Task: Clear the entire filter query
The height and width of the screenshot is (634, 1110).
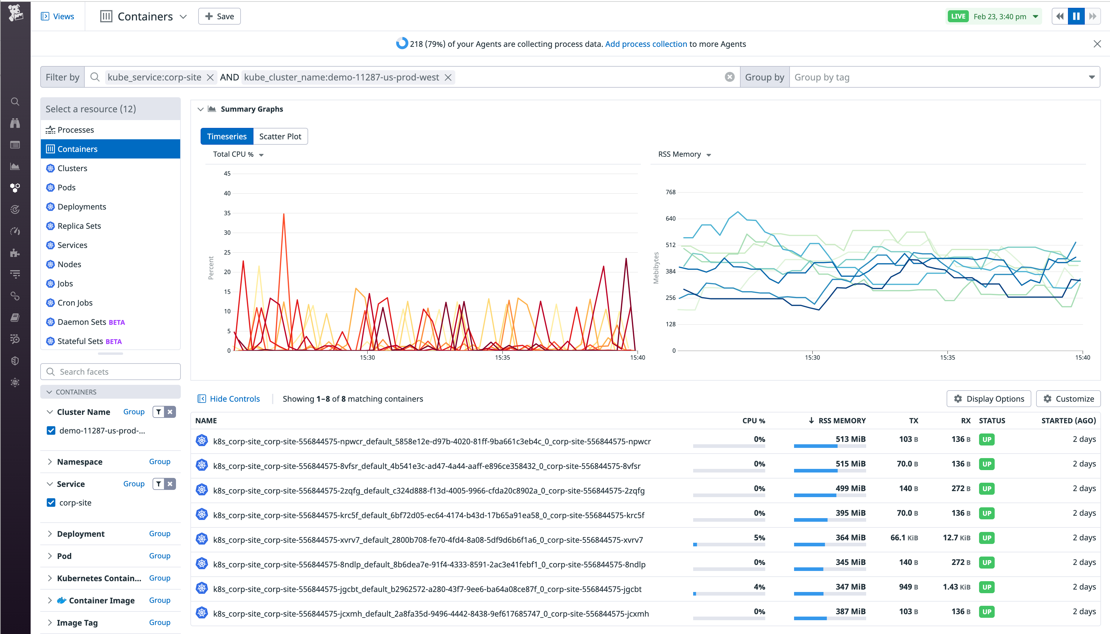Action: 730,77
